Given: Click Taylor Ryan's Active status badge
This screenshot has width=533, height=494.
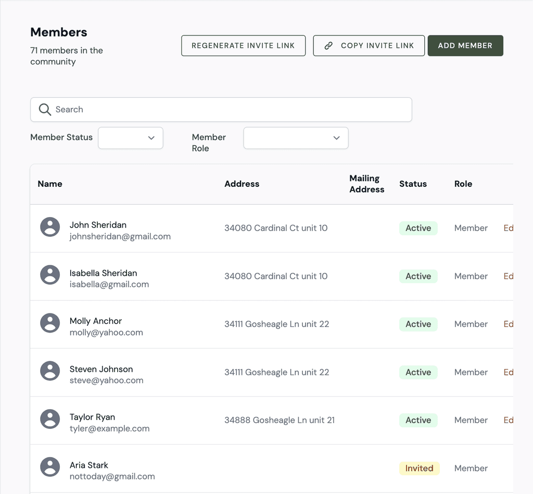Looking at the screenshot, I should (418, 420).
